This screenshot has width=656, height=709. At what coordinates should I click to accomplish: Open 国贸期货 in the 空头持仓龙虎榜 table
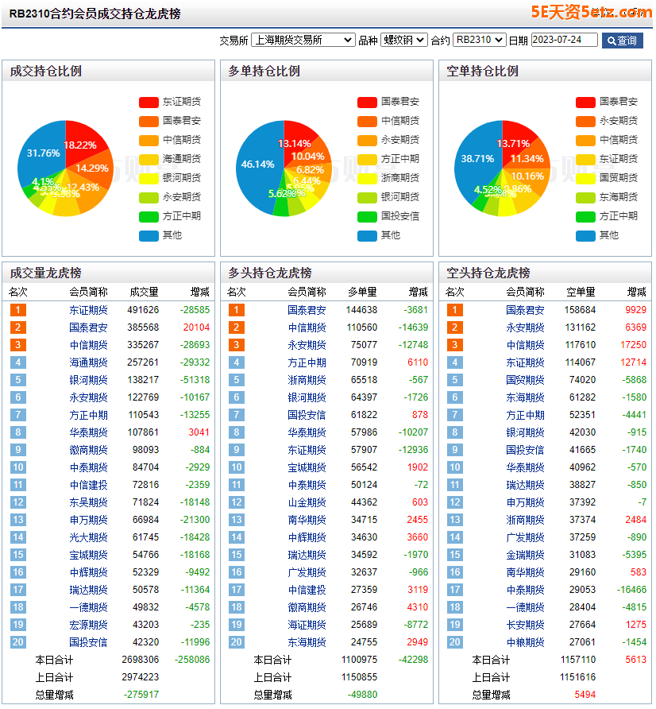click(525, 380)
